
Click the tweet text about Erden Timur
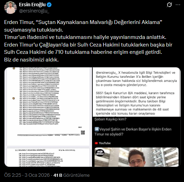click(x=88, y=41)
